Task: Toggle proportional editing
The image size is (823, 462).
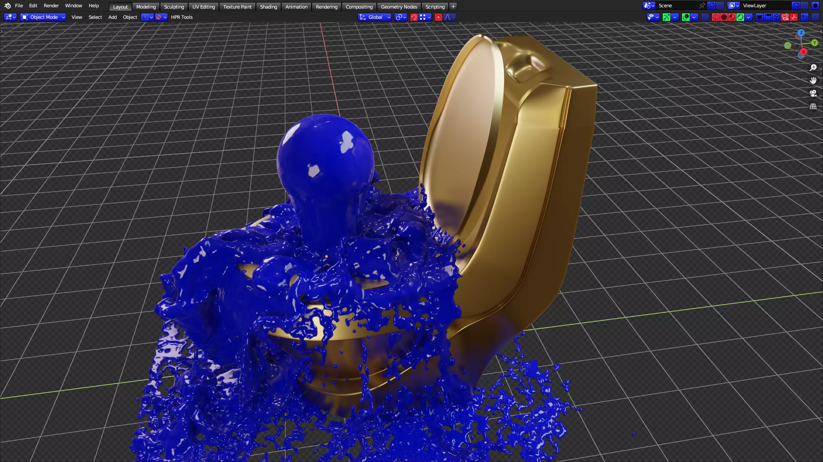Action: [439, 17]
